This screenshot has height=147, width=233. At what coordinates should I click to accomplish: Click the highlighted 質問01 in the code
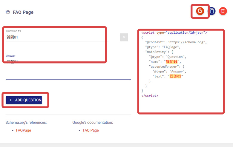point(171,61)
